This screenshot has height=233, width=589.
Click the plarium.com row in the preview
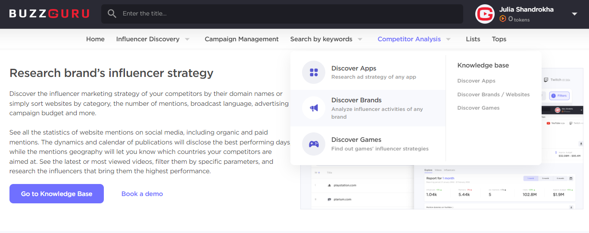[362, 199]
